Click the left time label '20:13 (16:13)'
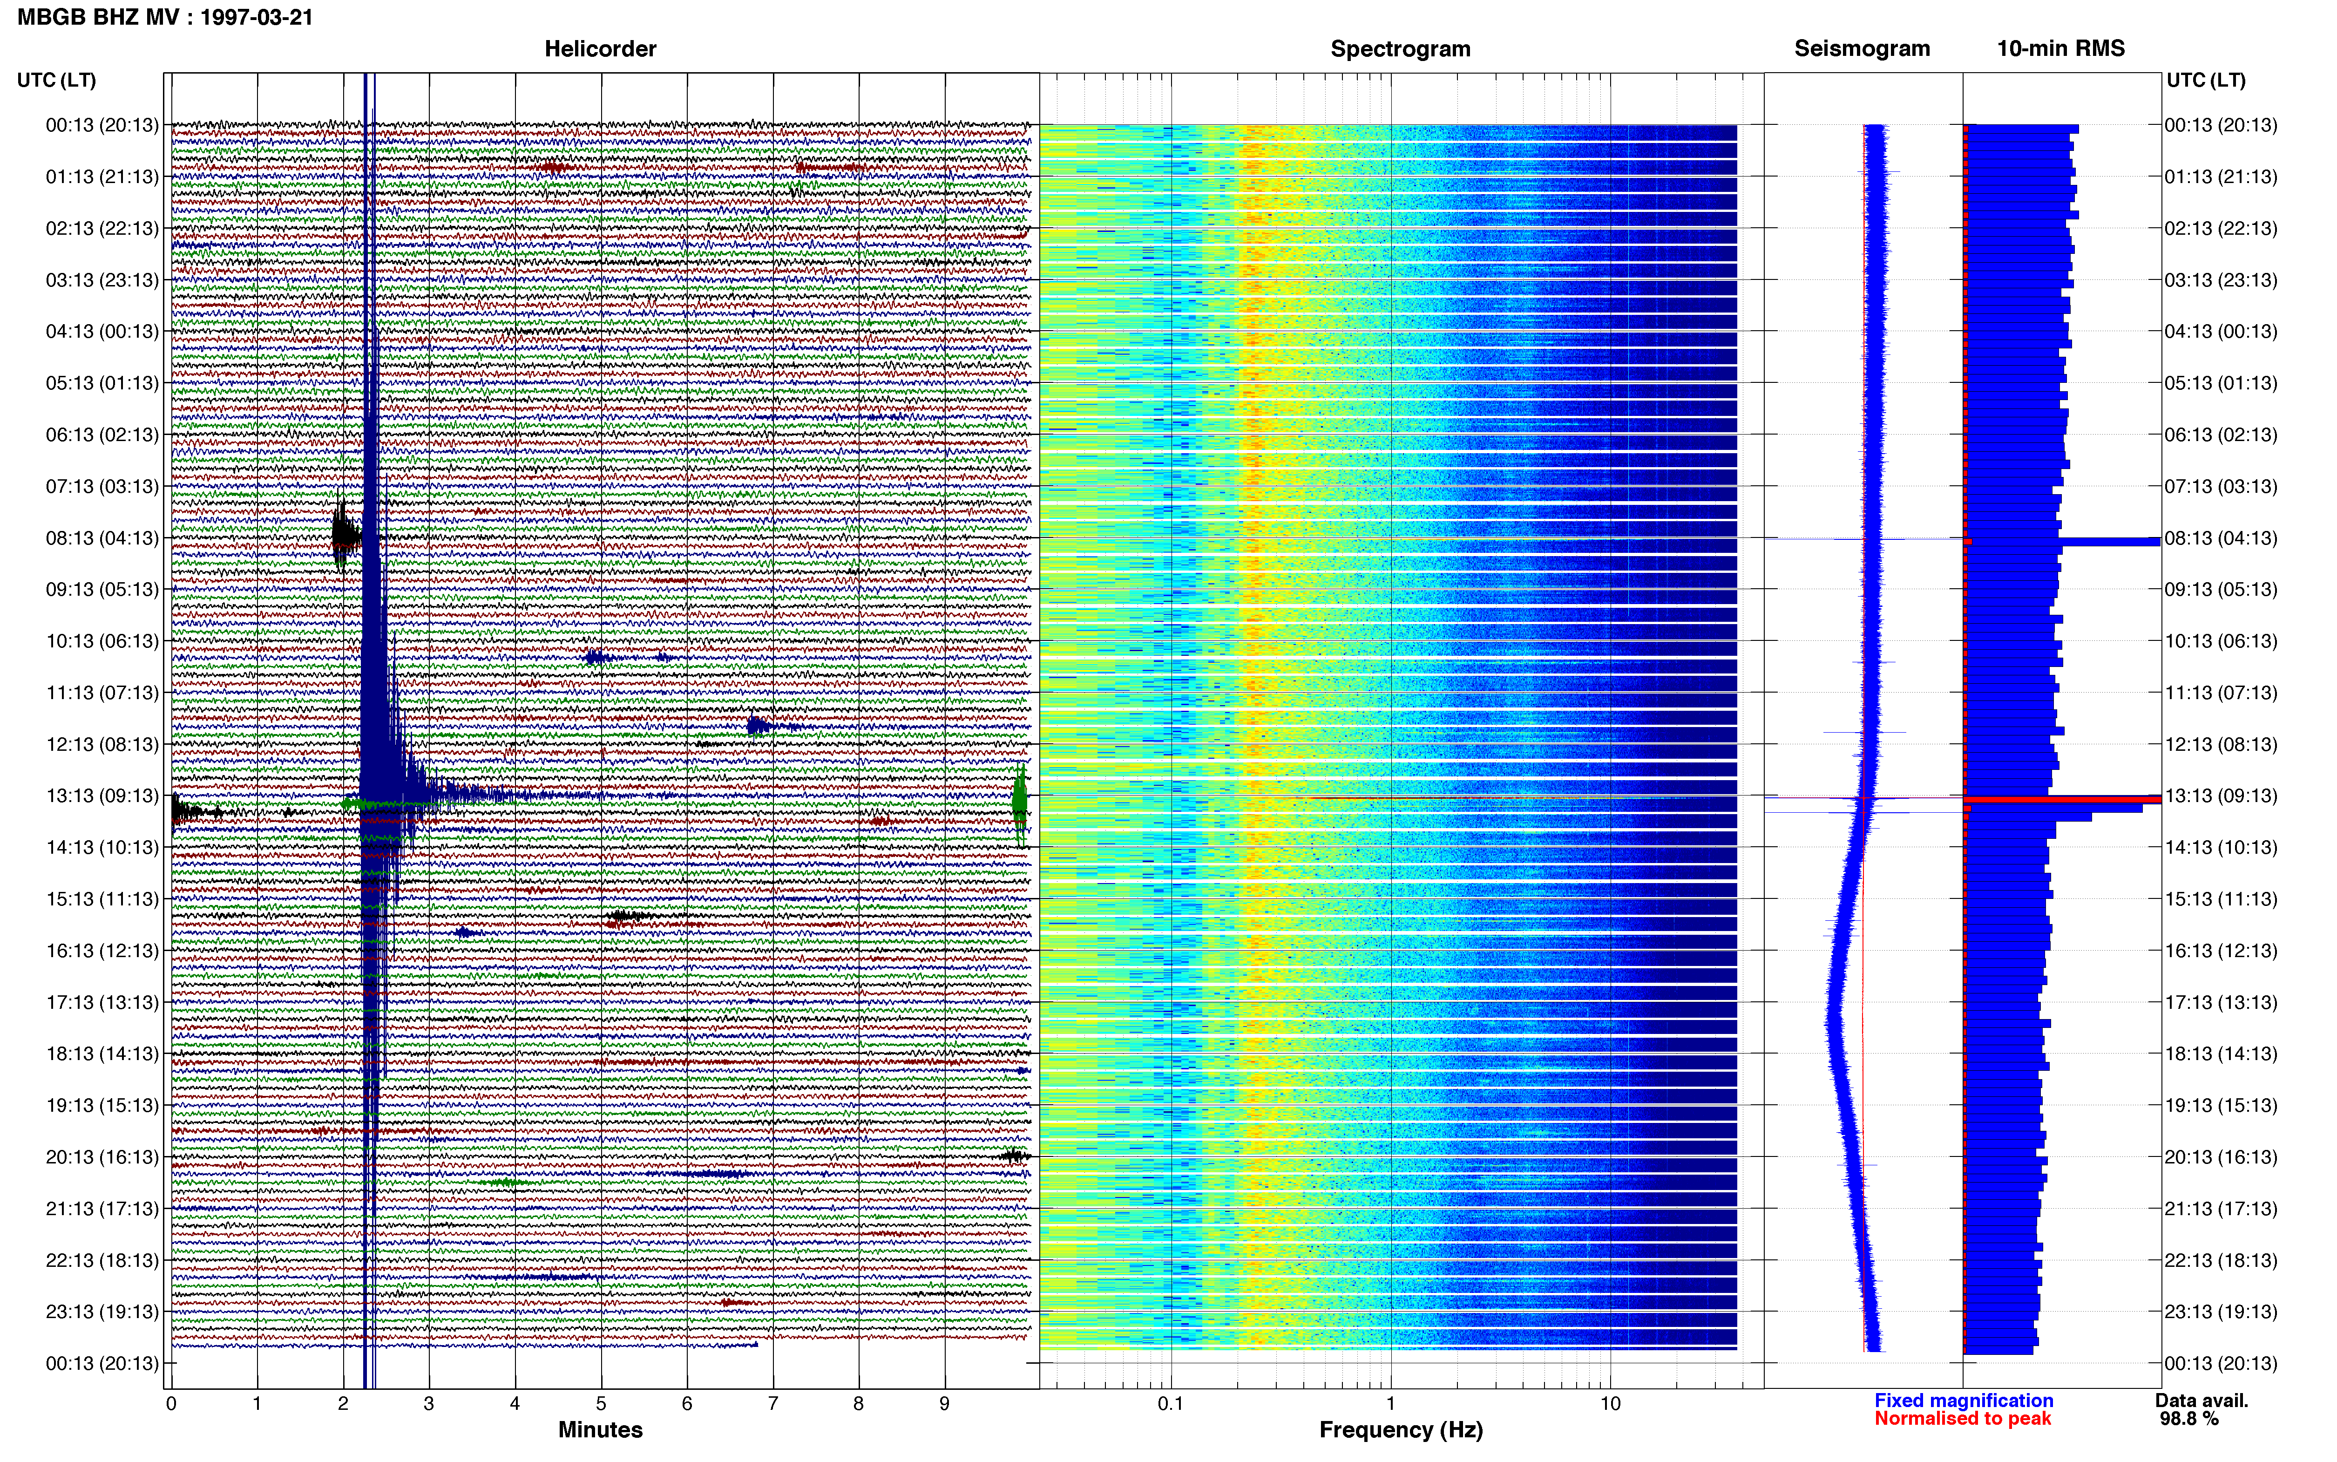The height and width of the screenshot is (1462, 2337). tap(102, 1156)
